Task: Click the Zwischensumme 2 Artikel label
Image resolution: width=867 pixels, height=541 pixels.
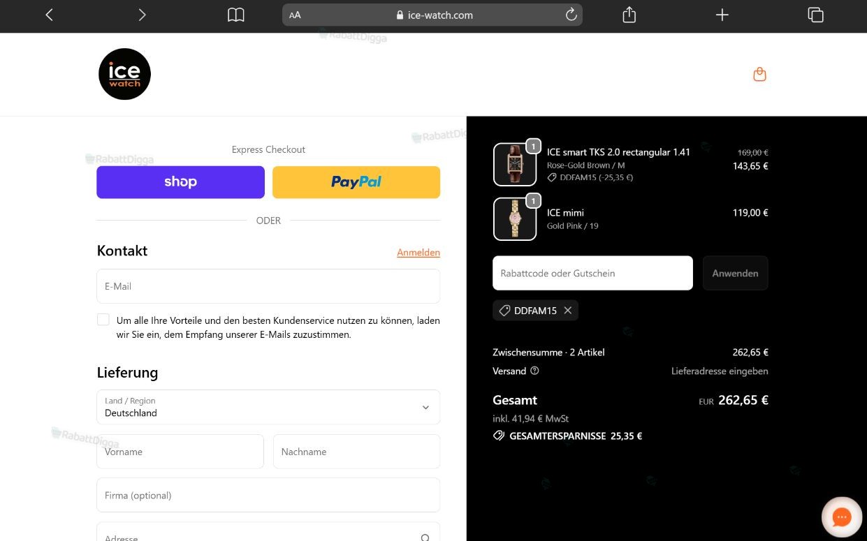Action: click(548, 352)
